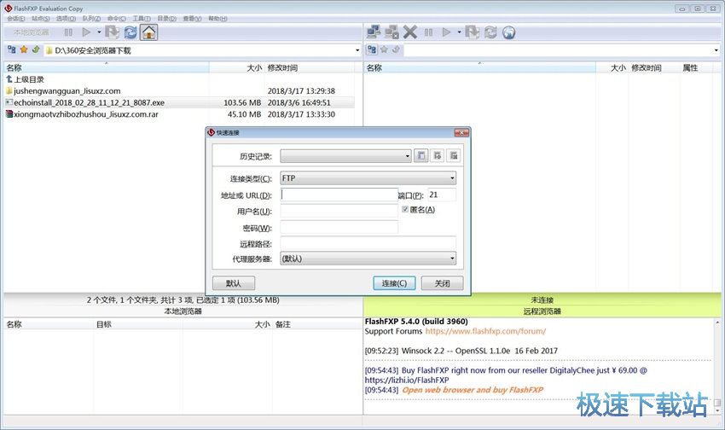Screen dimensions: 725x430
Task: Open the 查看(V) menu
Action: point(193,19)
